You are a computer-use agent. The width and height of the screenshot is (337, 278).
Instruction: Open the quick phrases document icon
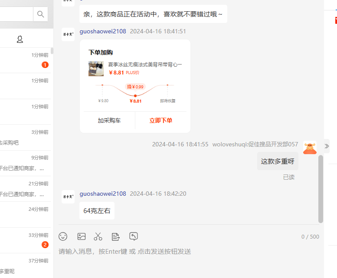pyautogui.click(x=116, y=236)
